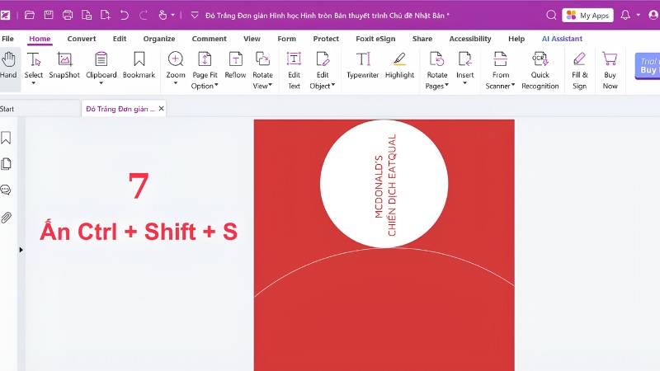Close the Đỏ Trắng Đơn giản document tab

(x=161, y=109)
